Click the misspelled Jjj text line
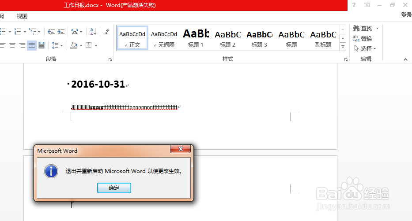This screenshot has width=412, height=221. pyautogui.click(x=124, y=107)
